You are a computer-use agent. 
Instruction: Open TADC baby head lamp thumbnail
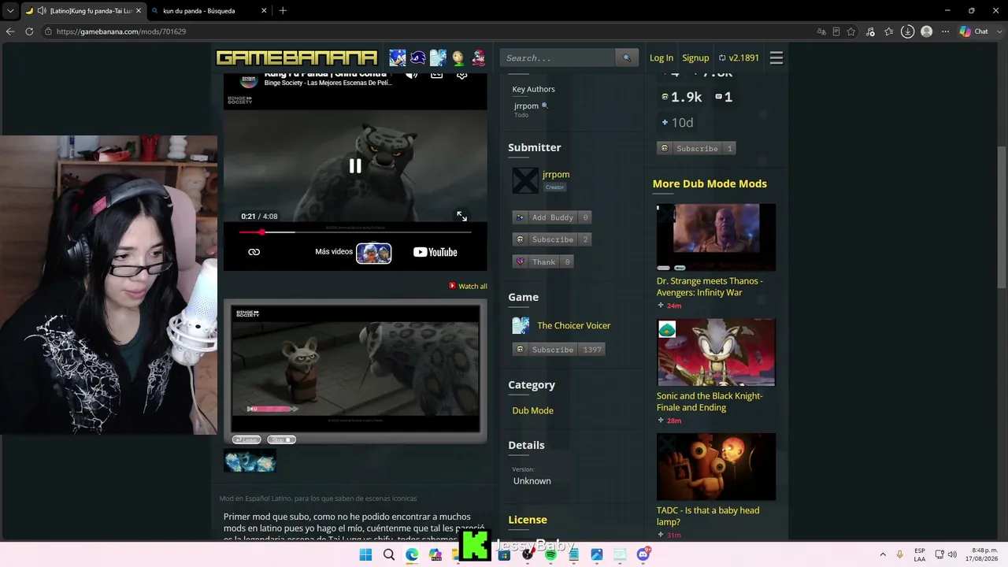tap(716, 467)
